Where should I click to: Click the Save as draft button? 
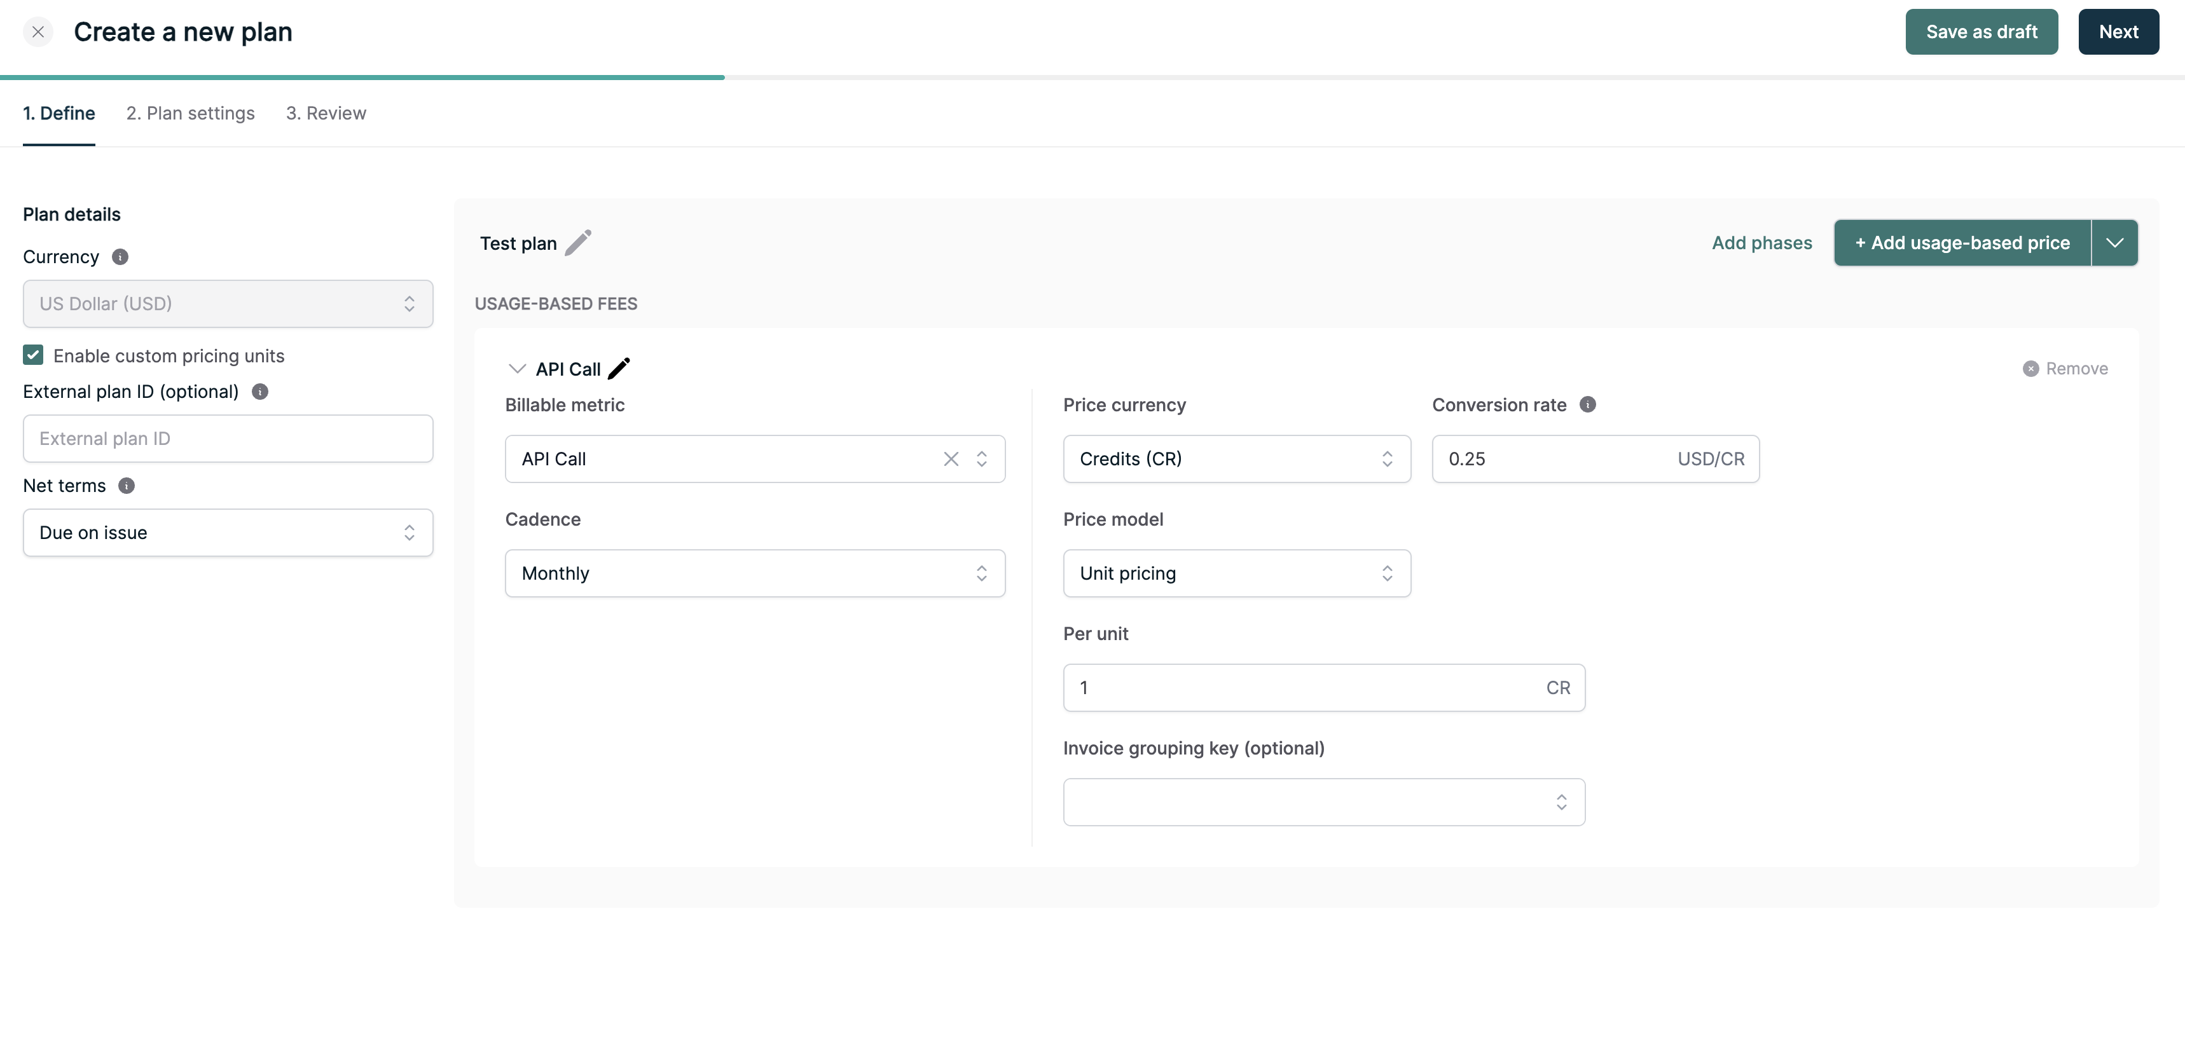click(1982, 32)
